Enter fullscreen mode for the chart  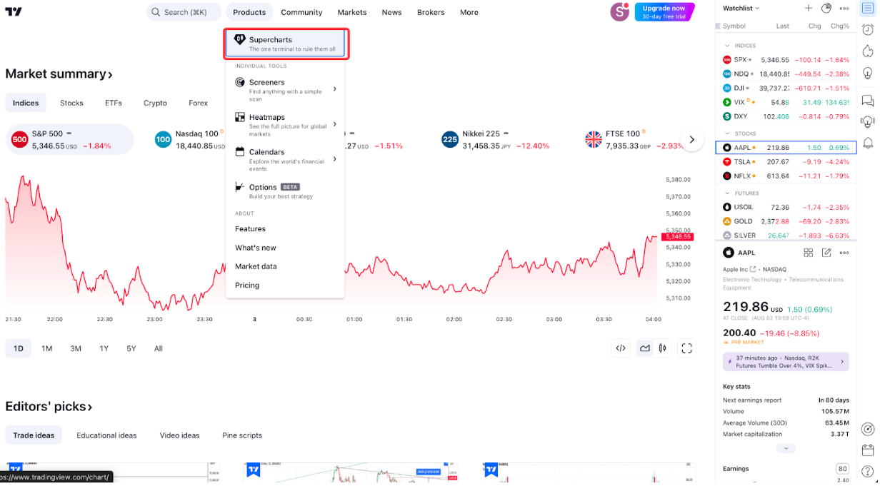click(x=686, y=348)
